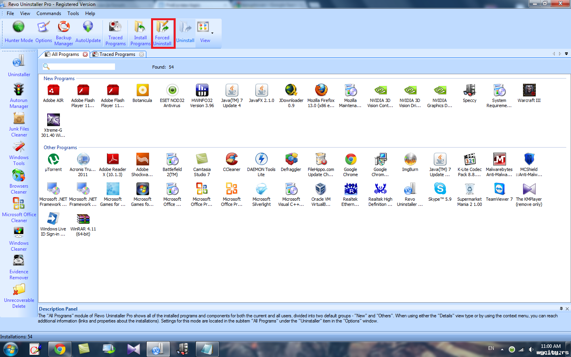Select µTorrent in Other Programs

[x=53, y=163]
